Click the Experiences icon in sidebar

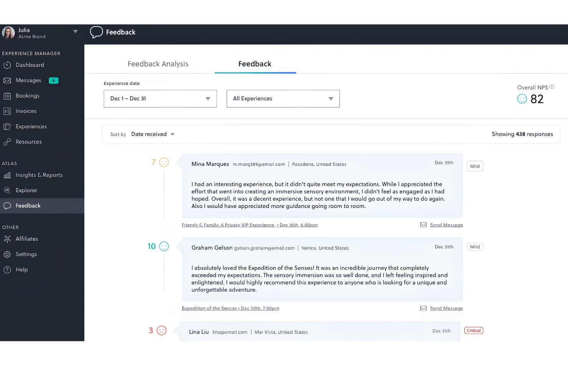tap(7, 126)
